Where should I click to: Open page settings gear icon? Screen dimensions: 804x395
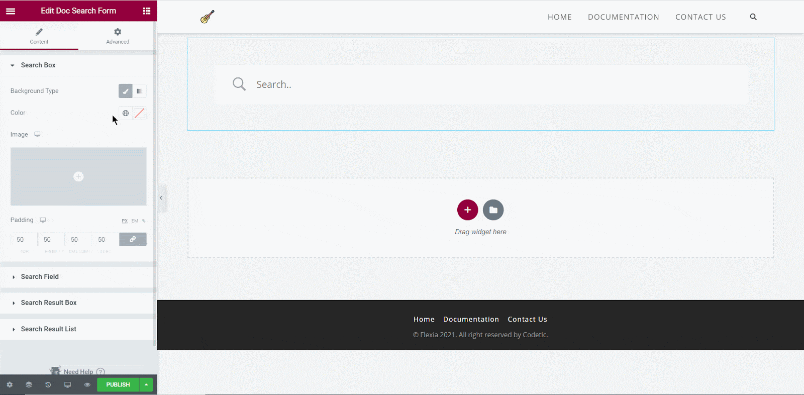point(10,385)
